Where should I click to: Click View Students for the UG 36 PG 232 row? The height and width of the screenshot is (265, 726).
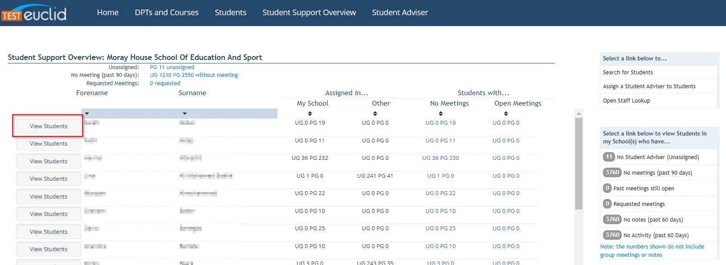(x=49, y=161)
